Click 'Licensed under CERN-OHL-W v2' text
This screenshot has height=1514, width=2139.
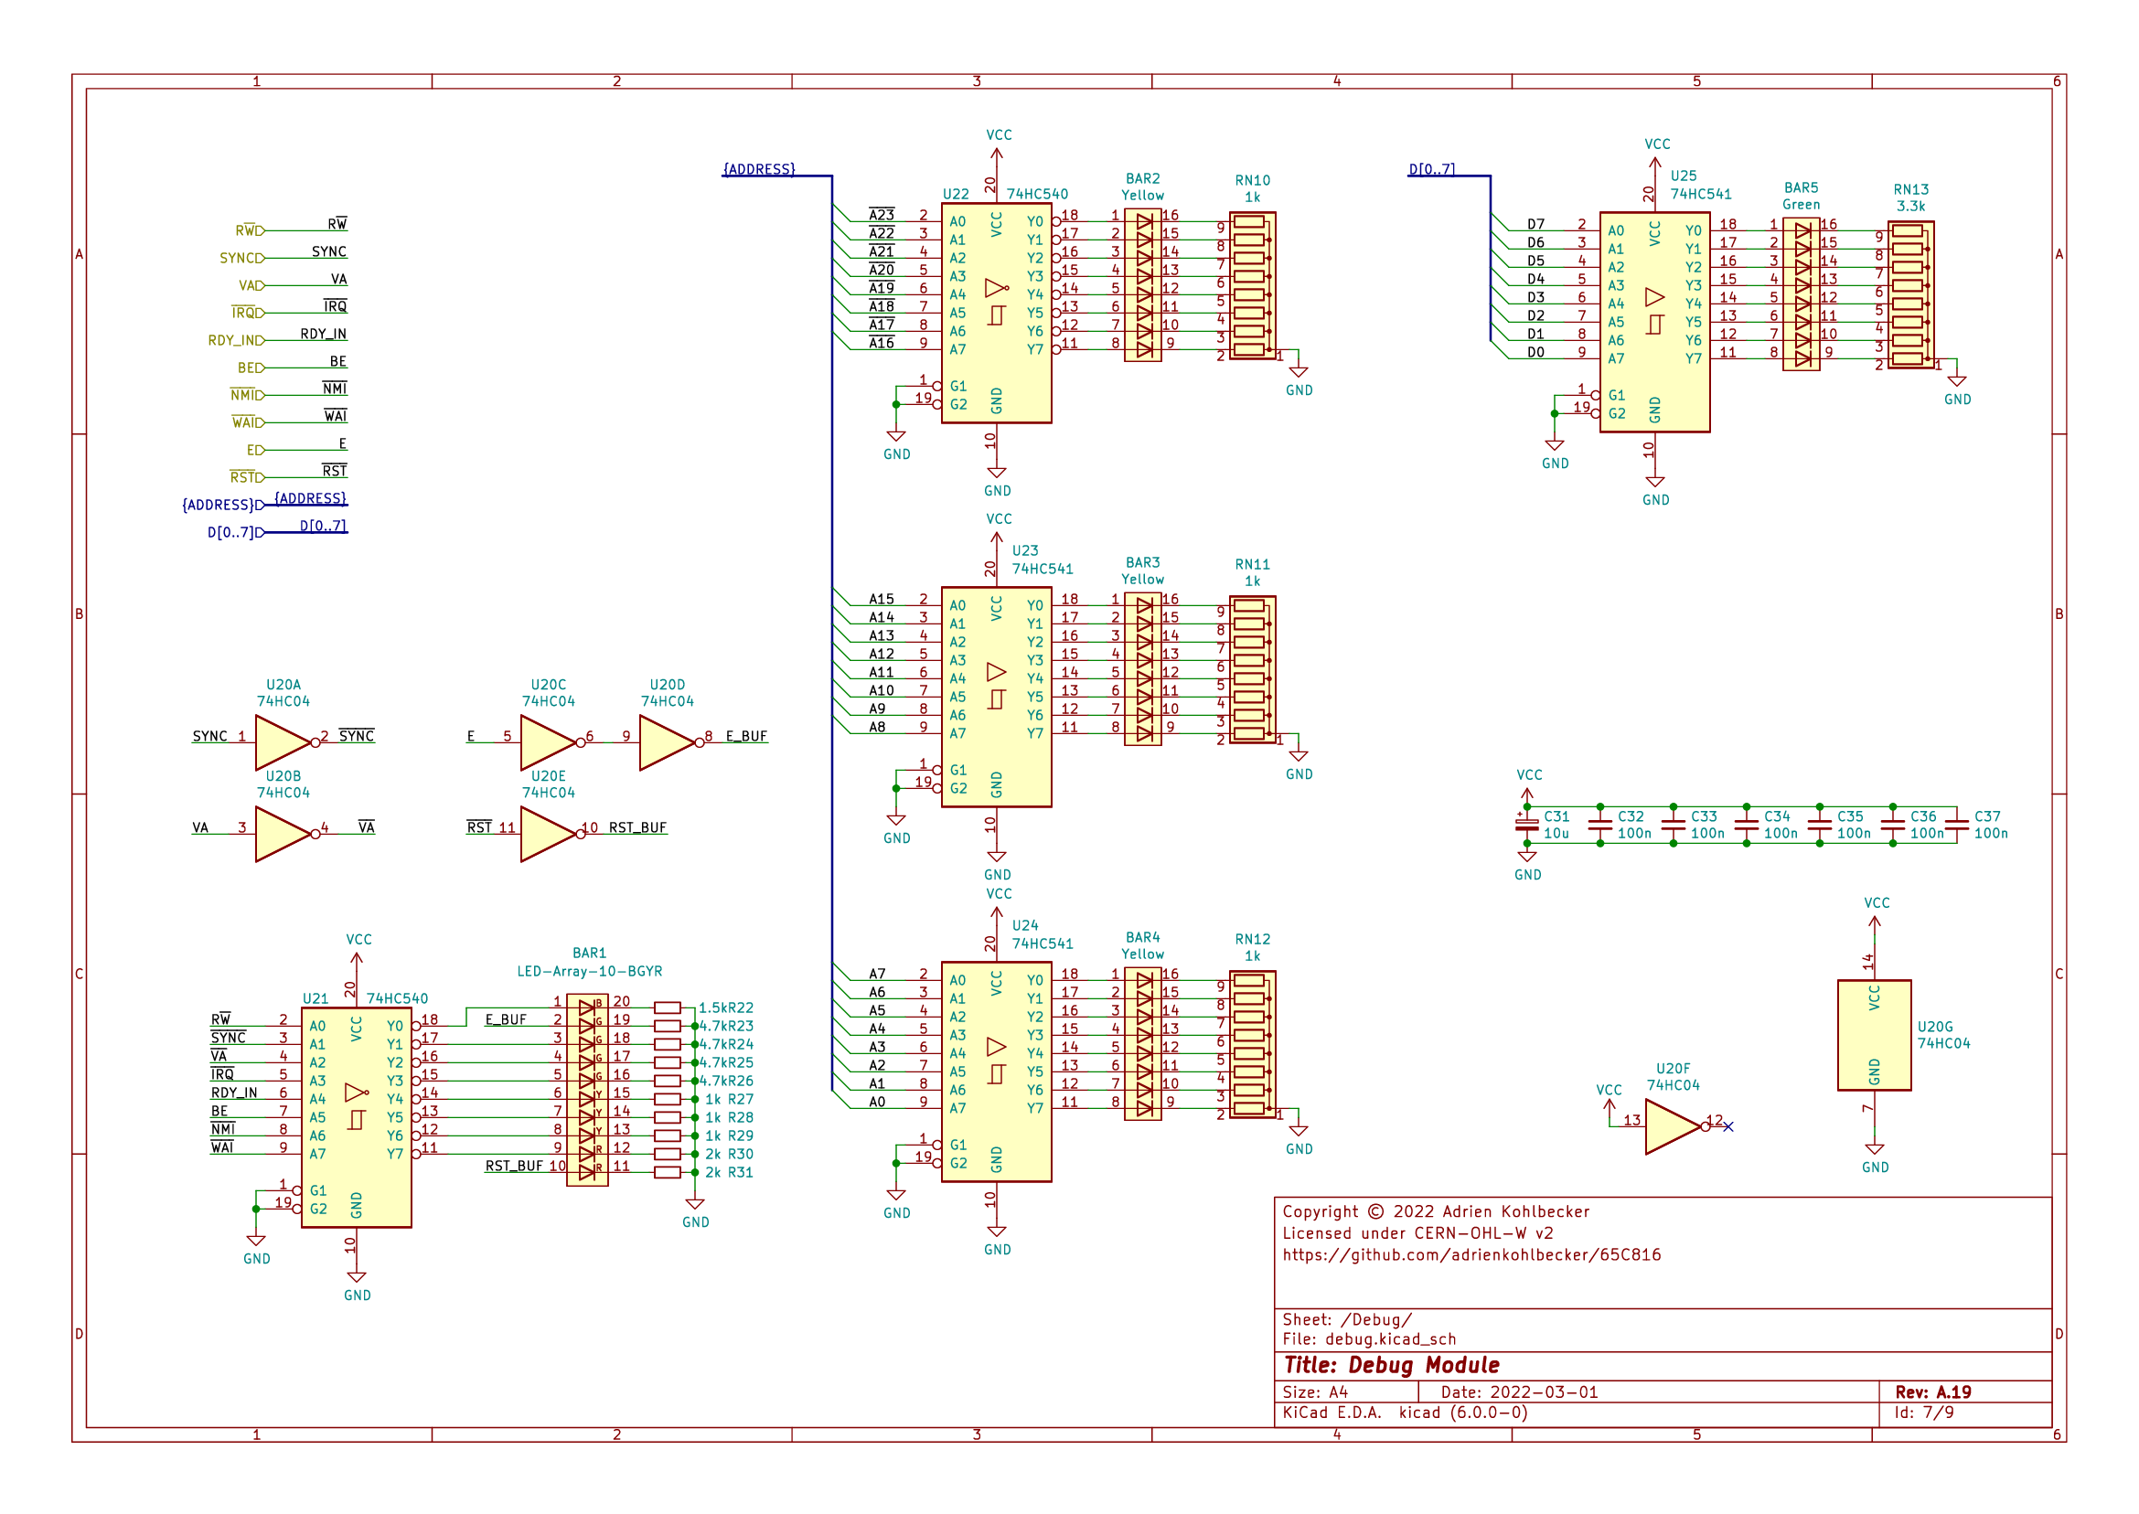1417,1233
